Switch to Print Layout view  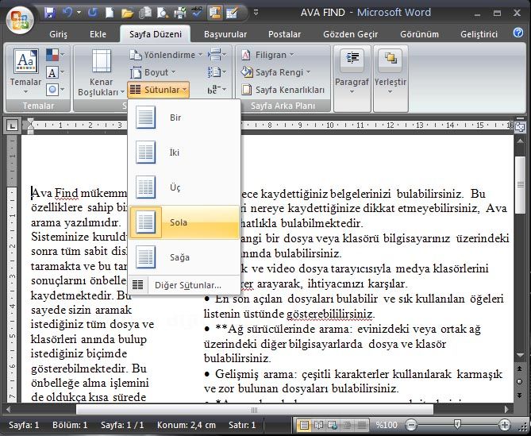[x=304, y=425]
